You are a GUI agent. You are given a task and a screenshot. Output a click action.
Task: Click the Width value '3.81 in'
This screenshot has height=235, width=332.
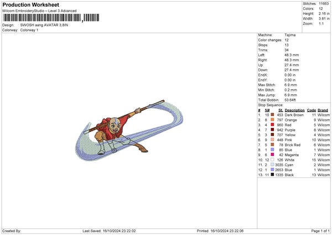pos(324,19)
